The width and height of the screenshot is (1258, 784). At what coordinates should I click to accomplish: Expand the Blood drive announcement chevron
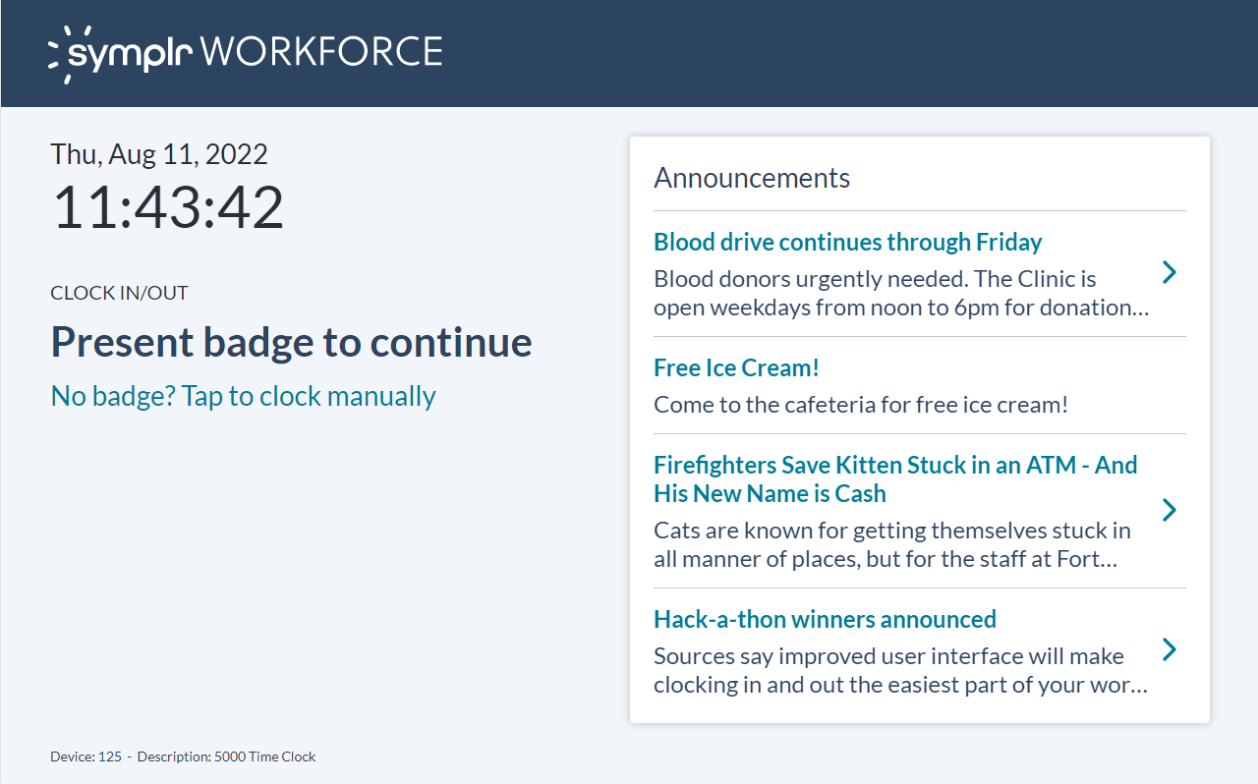point(1169,272)
